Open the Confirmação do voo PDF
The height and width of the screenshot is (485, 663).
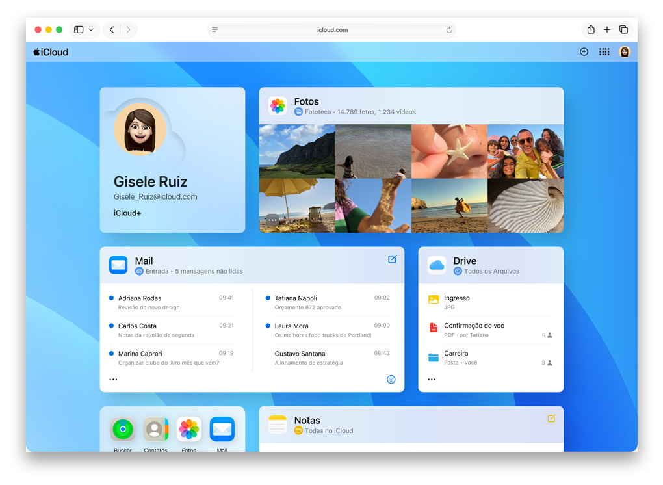(x=490, y=330)
